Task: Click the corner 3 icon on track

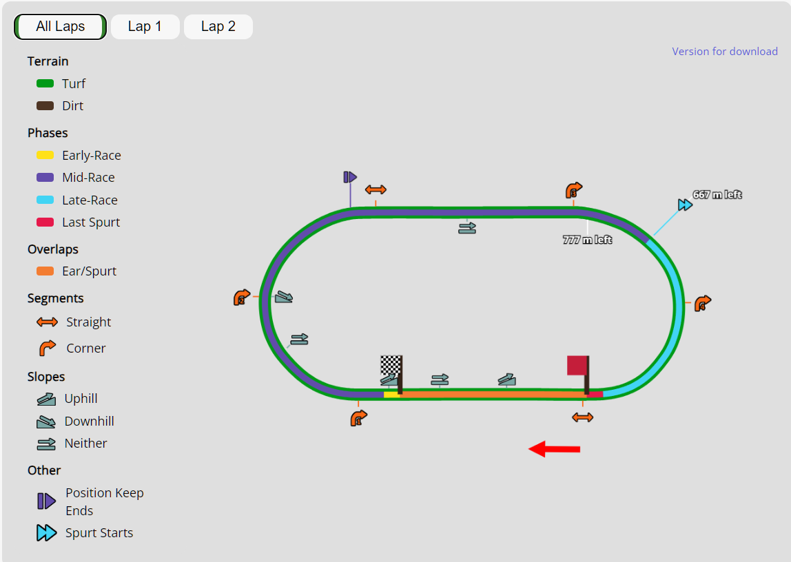Action: [x=573, y=191]
